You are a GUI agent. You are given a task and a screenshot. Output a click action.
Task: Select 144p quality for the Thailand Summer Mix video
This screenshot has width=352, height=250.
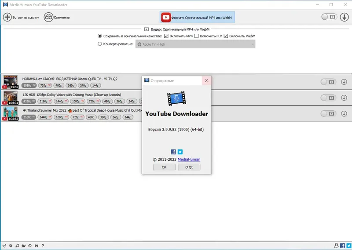128,117
